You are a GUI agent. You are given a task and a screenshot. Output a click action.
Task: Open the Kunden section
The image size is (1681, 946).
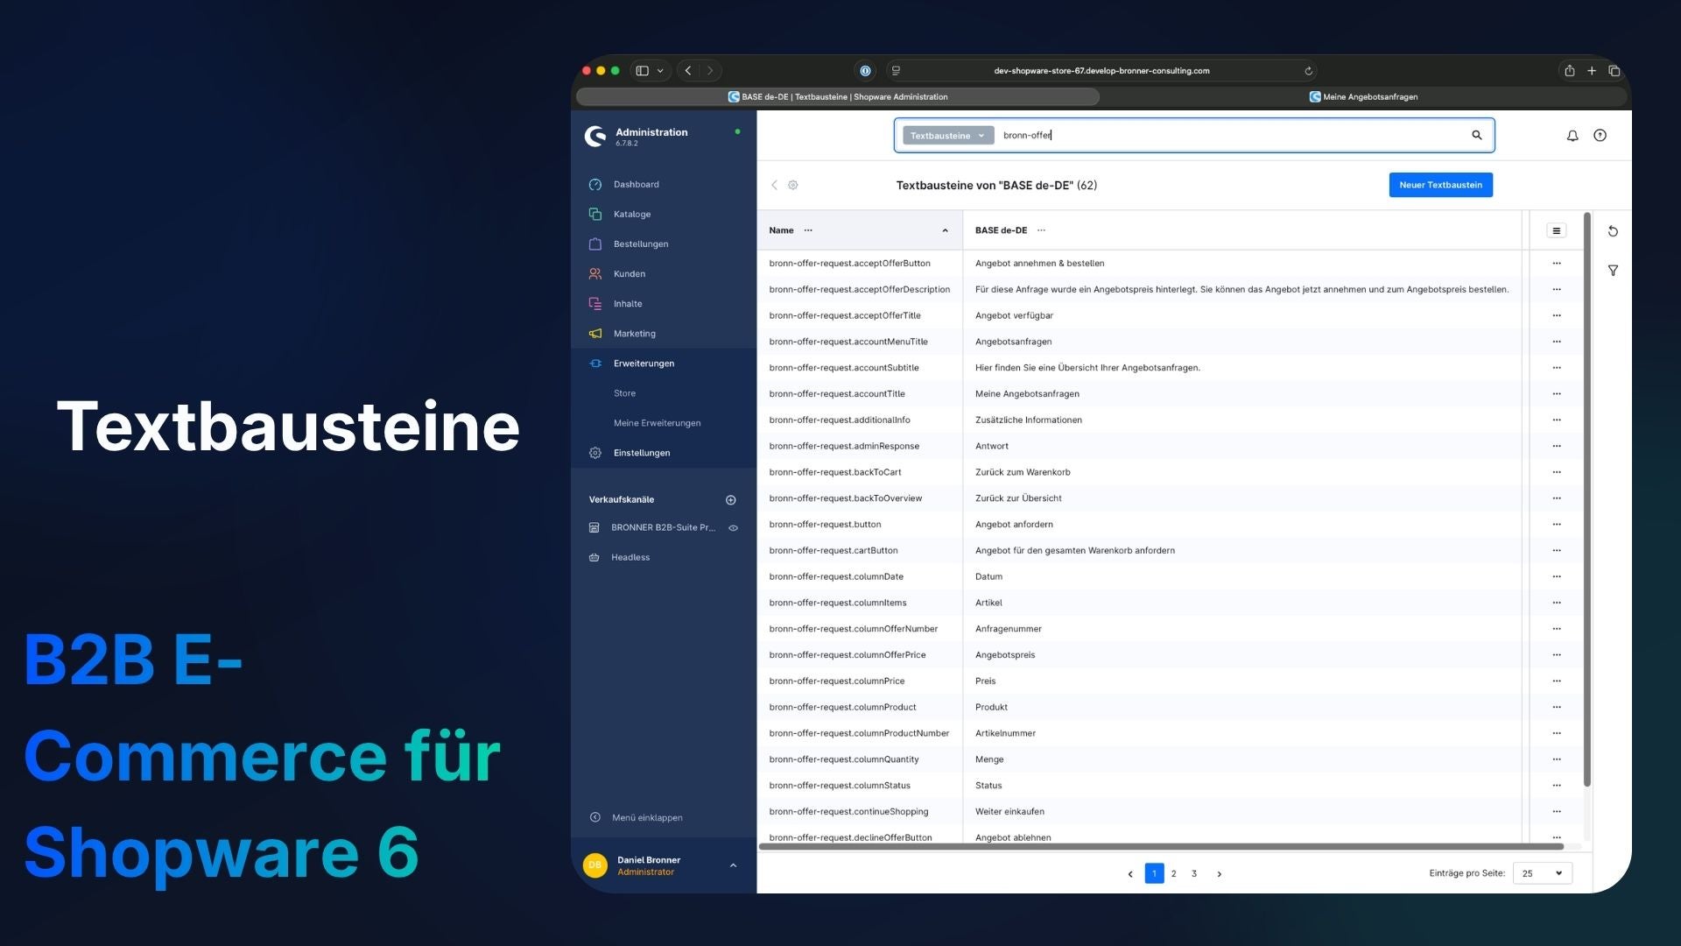tap(629, 273)
